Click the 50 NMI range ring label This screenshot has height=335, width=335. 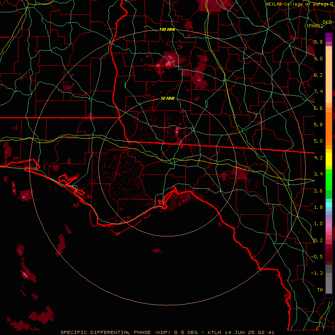coord(167,99)
